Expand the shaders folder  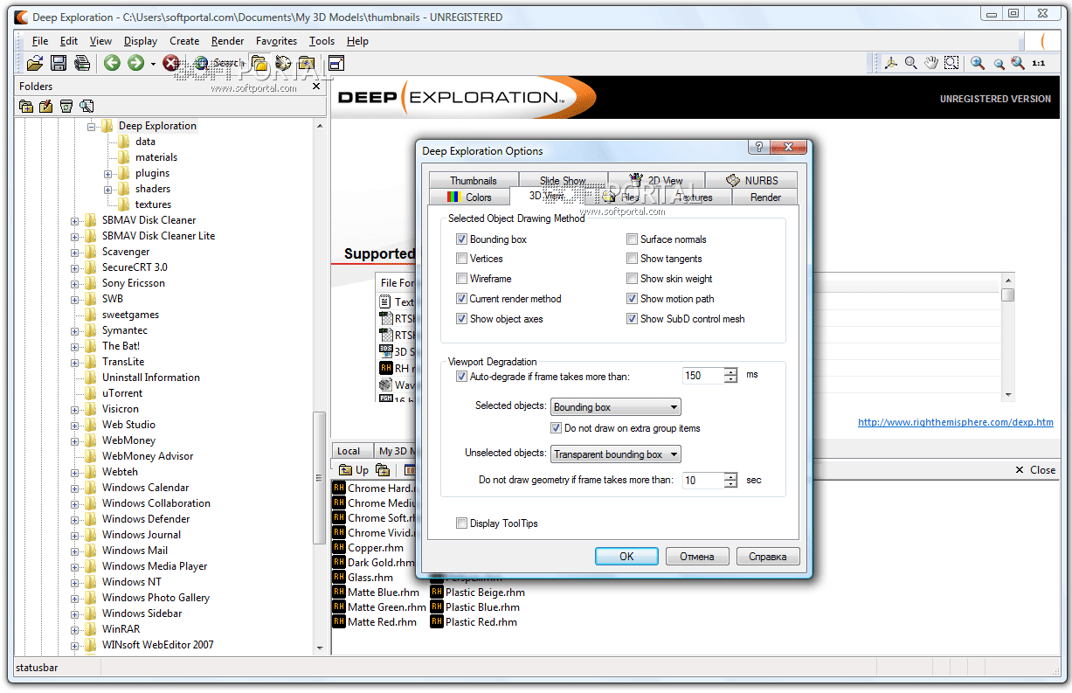click(x=108, y=189)
